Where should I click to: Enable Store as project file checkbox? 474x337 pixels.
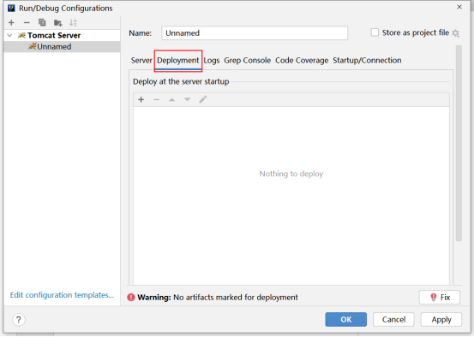375,33
